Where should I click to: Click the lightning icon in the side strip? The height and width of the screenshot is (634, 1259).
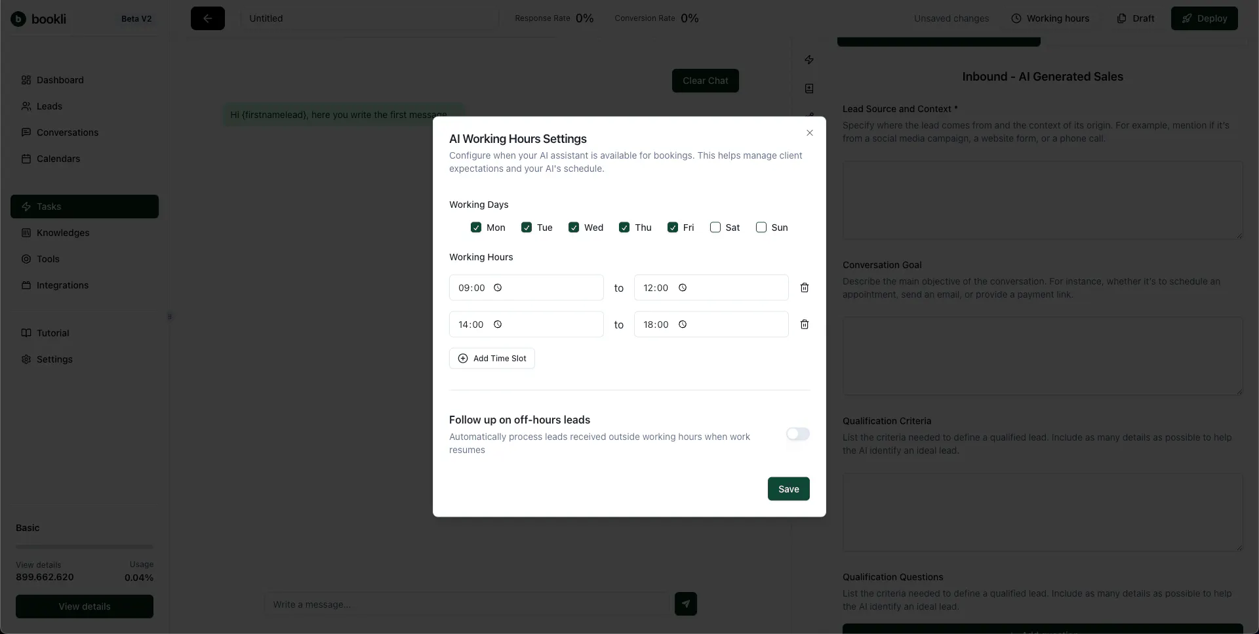(809, 60)
